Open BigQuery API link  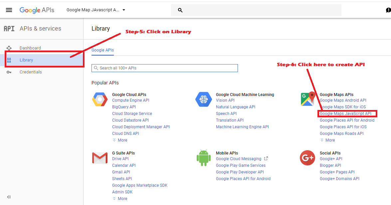coord(124,107)
